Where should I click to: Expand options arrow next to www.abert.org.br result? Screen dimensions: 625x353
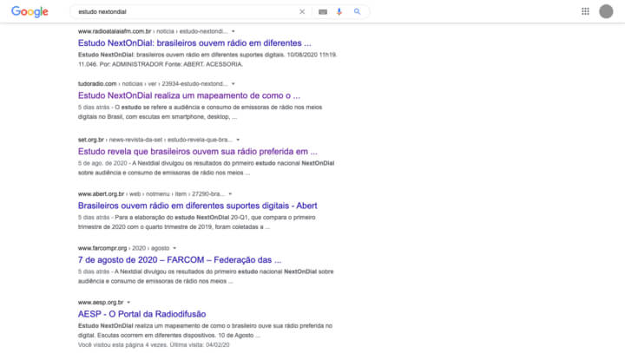coord(230,194)
